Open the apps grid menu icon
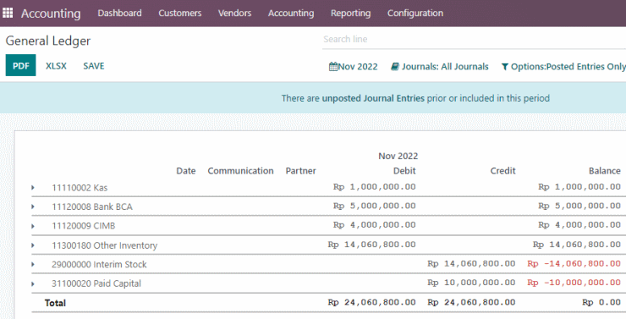Viewport: 626px width, 319px height. coord(8,13)
